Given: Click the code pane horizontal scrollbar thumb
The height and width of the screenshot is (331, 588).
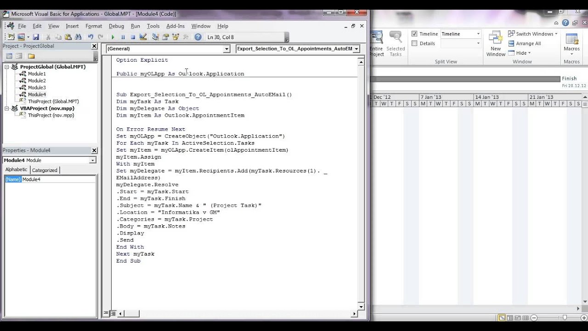Looking at the screenshot, I should click(x=132, y=314).
